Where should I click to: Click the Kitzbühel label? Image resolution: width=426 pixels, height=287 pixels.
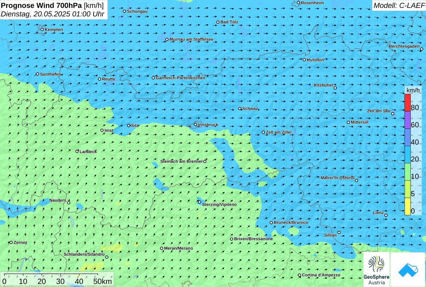click(323, 85)
